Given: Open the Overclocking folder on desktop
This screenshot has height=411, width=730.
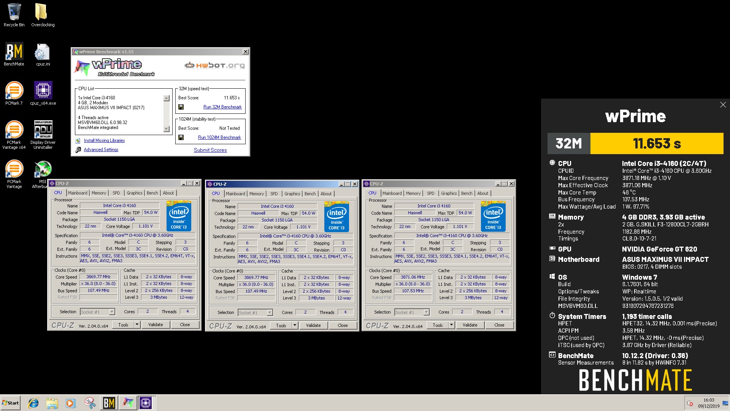Looking at the screenshot, I should (x=43, y=15).
